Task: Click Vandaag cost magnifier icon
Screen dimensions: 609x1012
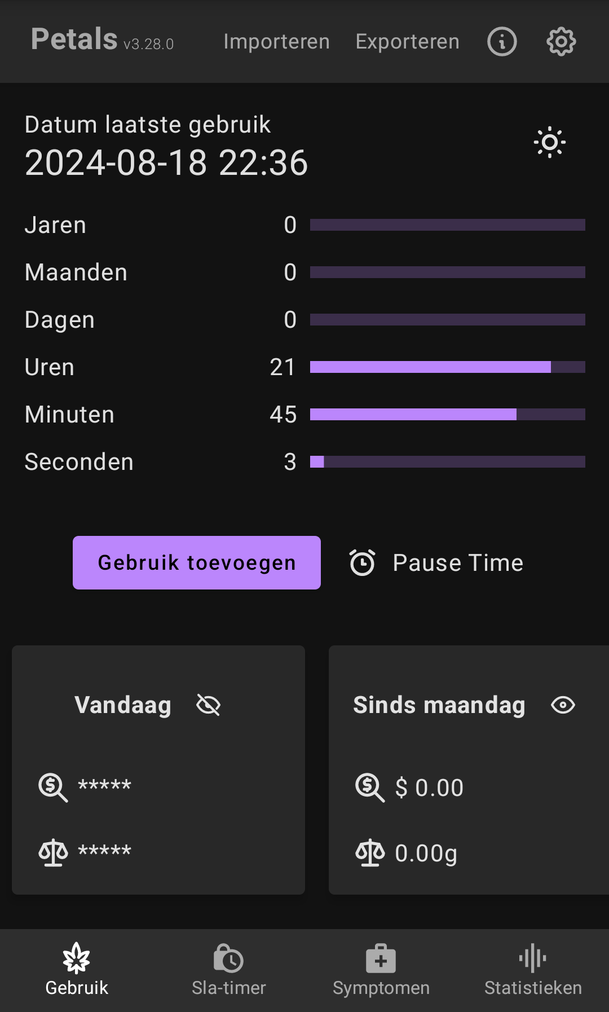Action: click(53, 787)
